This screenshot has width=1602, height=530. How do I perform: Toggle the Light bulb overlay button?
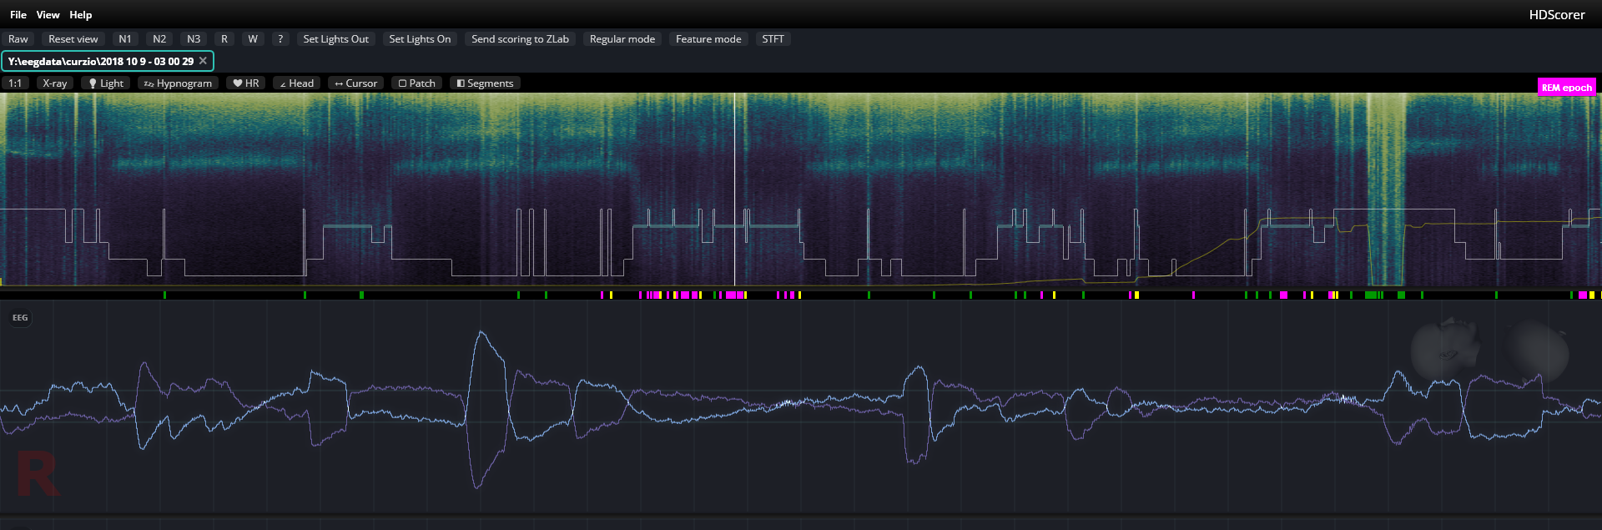pyautogui.click(x=106, y=83)
